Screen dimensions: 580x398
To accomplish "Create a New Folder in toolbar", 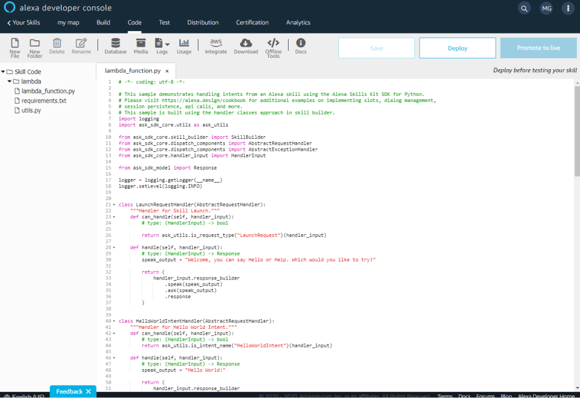I will (x=35, y=44).
